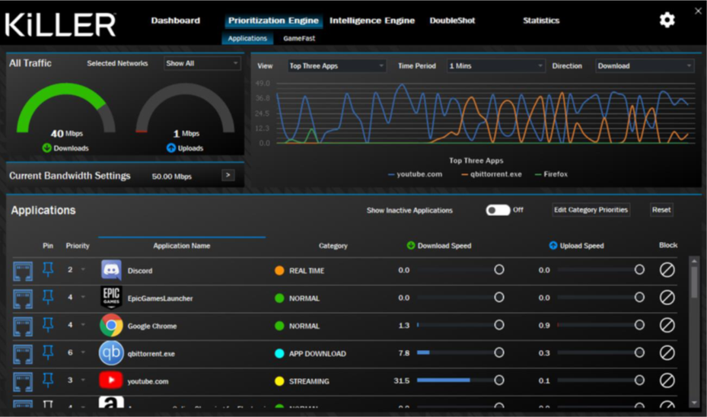Screen dimensions: 707x417
Task: Click qbittorrent.exe's ethernet adapter icon
Action: click(23, 355)
